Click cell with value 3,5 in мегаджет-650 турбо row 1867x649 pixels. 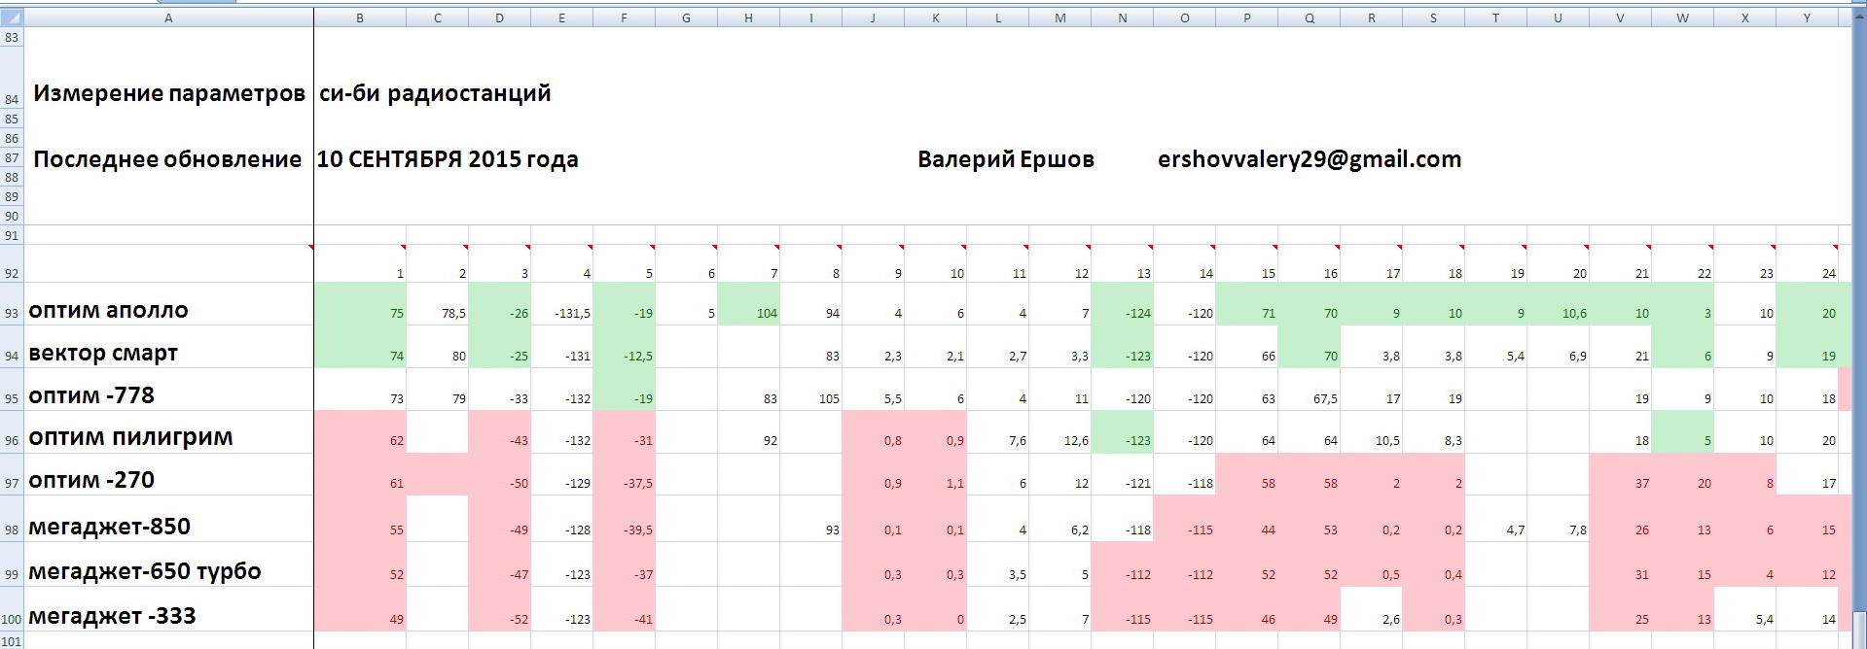[997, 565]
